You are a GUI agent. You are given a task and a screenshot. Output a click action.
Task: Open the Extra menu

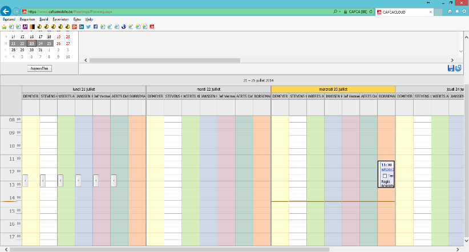(x=77, y=19)
